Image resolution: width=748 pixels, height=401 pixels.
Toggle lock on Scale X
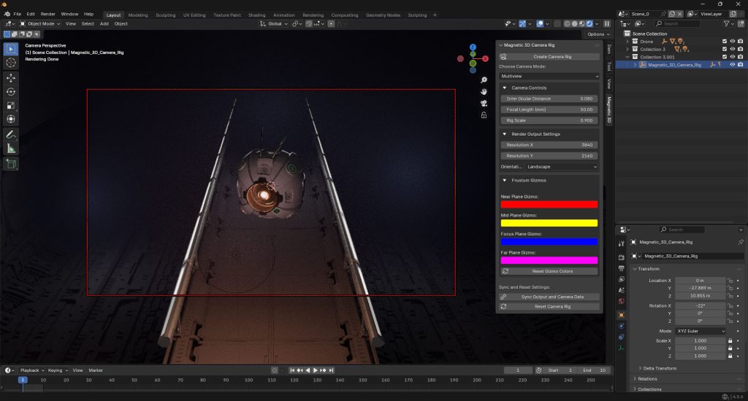[730, 340]
